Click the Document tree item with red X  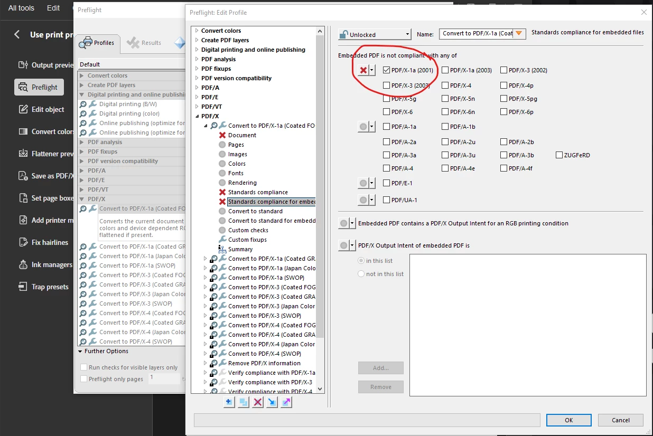[x=237, y=135]
